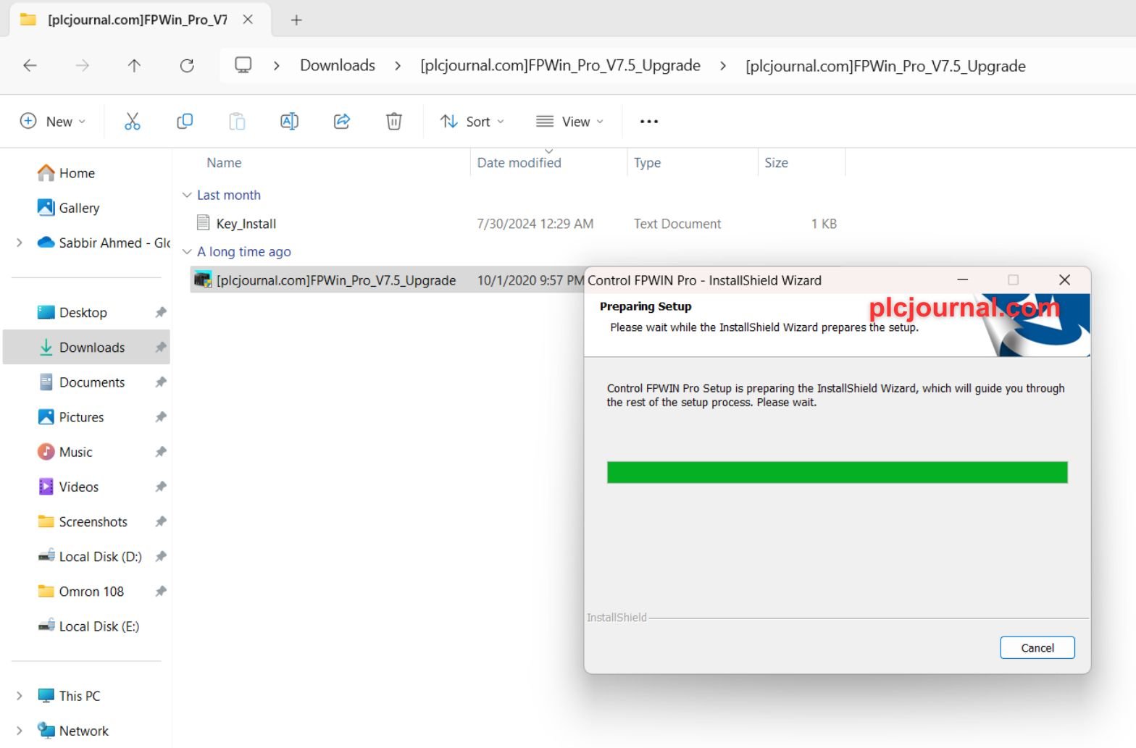Open a new tab with plus button

pos(296,20)
